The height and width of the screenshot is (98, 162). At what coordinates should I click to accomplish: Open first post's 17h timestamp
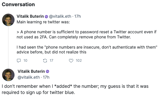(x=78, y=16)
